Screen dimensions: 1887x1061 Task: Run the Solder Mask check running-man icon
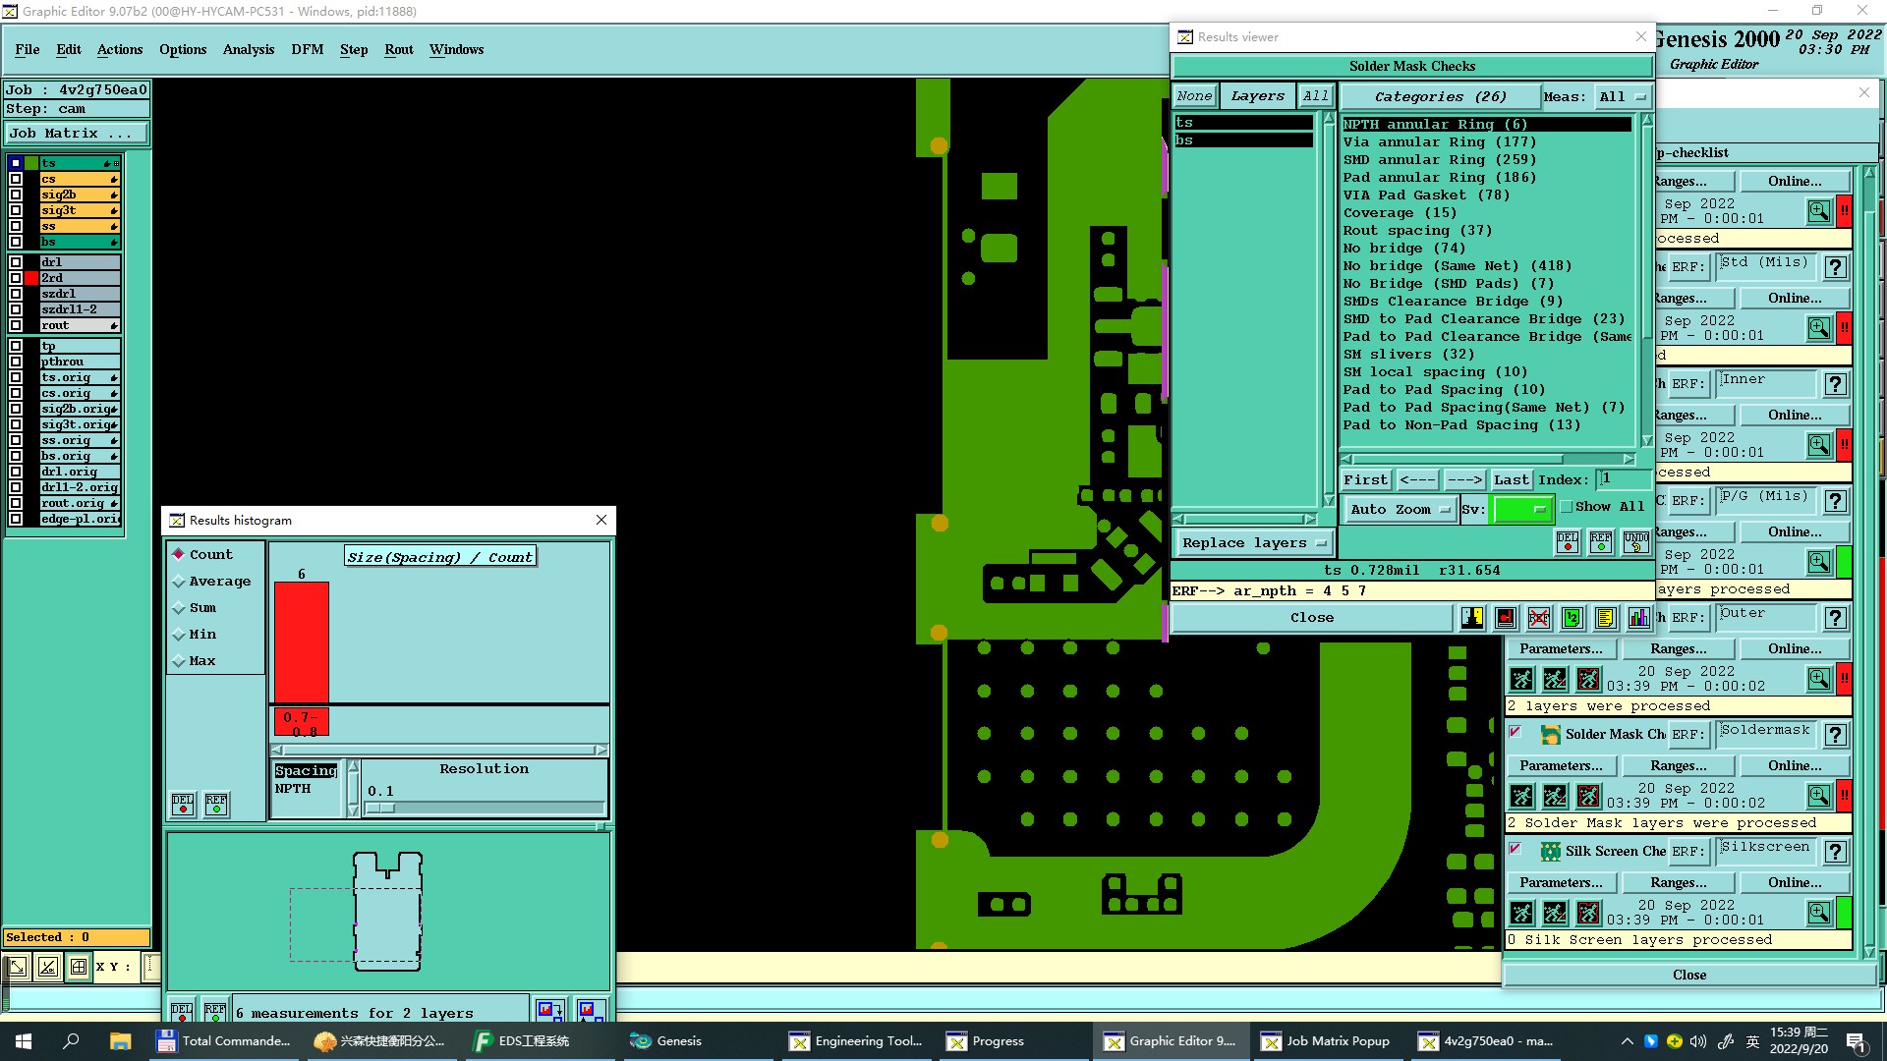click(x=1521, y=796)
